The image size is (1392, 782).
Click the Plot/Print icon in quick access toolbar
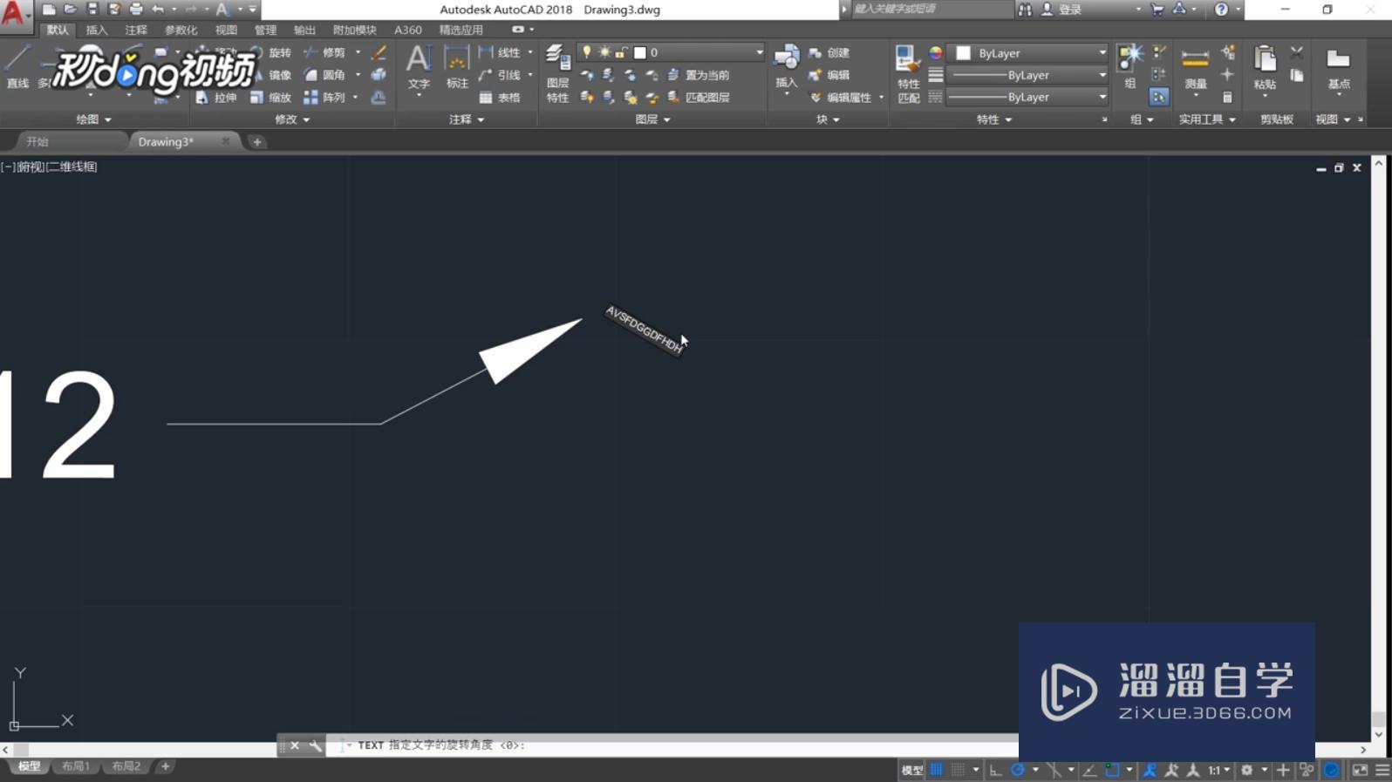[136, 10]
